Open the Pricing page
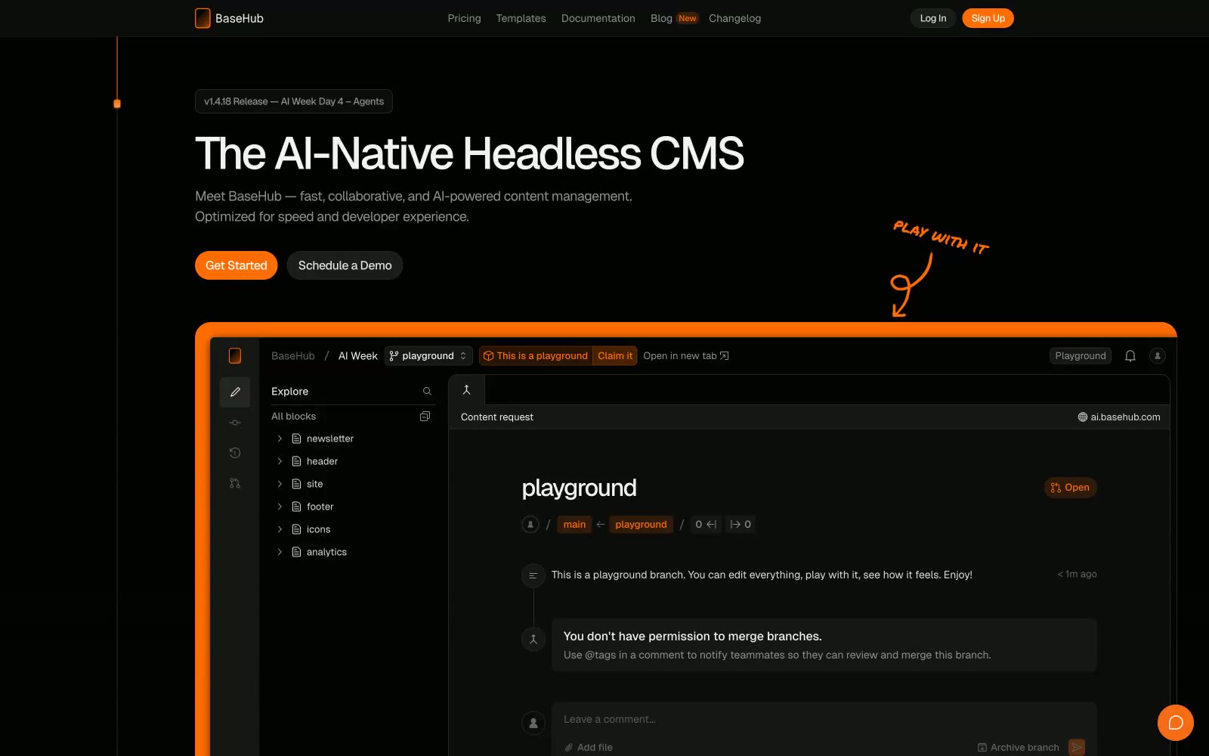The height and width of the screenshot is (756, 1209). point(464,18)
